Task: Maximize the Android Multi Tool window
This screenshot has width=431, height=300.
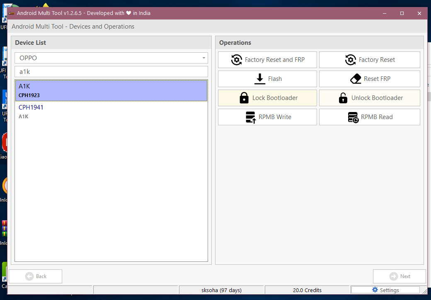Action: point(402,13)
